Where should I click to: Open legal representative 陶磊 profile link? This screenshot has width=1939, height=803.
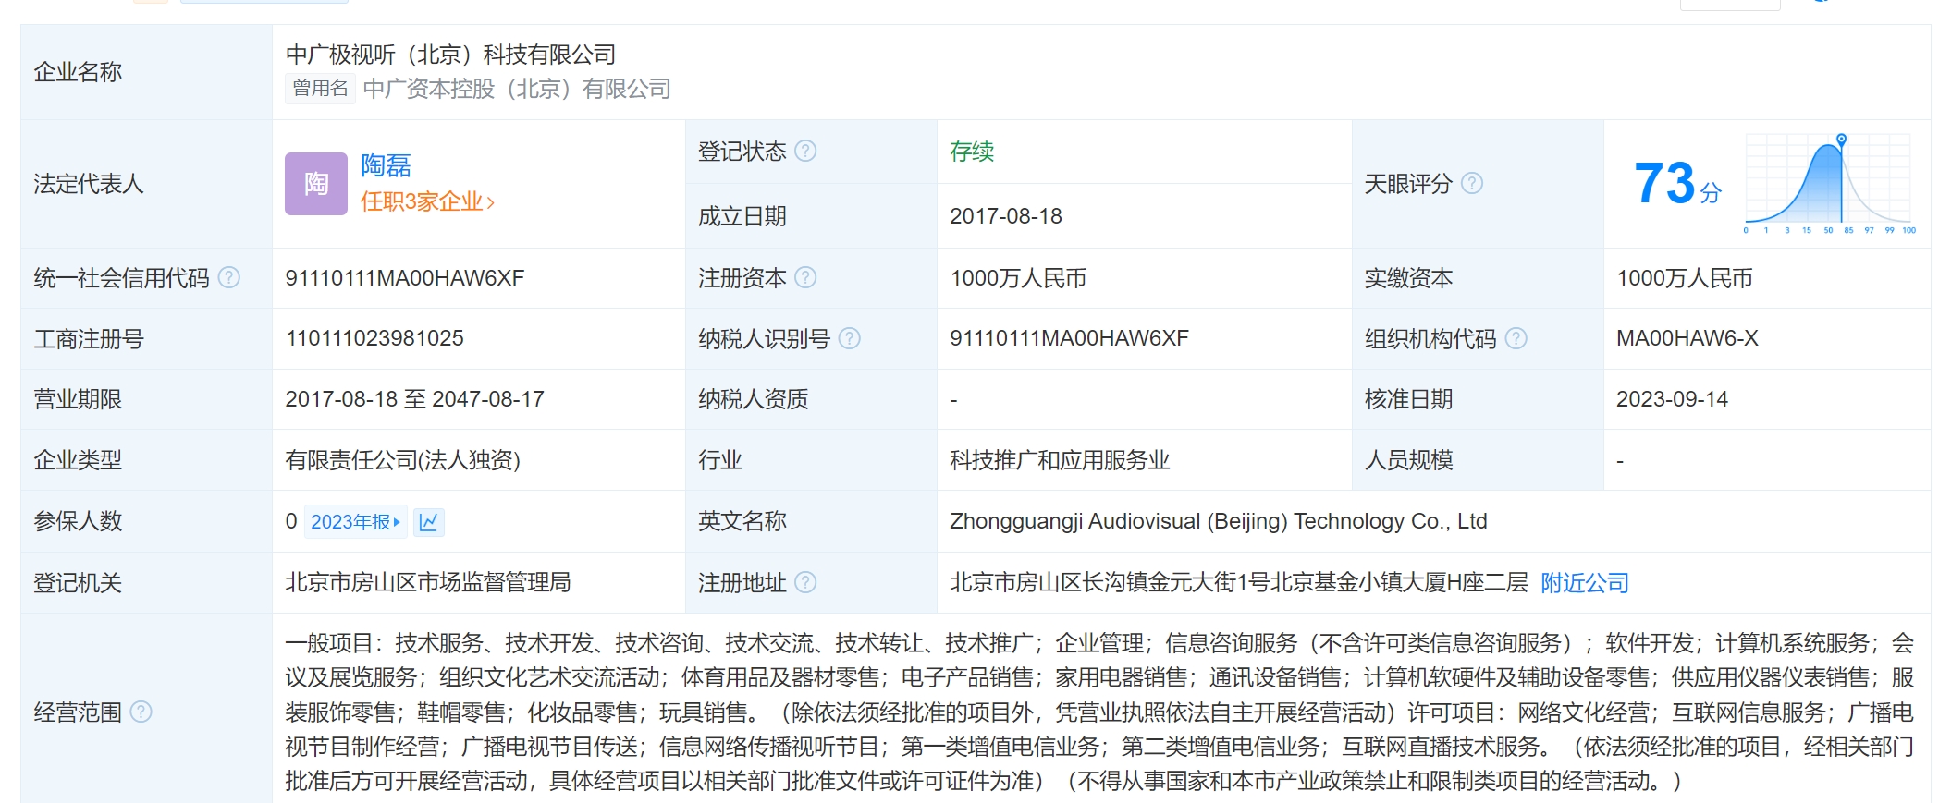coord(386,165)
